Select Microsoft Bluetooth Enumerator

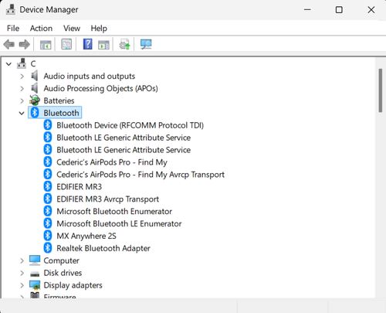(x=114, y=212)
